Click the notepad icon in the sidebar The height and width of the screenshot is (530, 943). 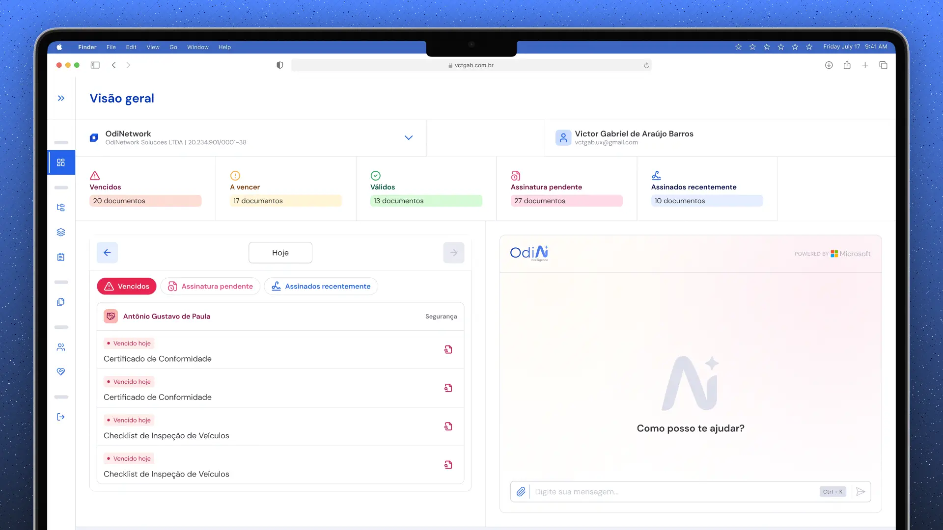pyautogui.click(x=61, y=257)
